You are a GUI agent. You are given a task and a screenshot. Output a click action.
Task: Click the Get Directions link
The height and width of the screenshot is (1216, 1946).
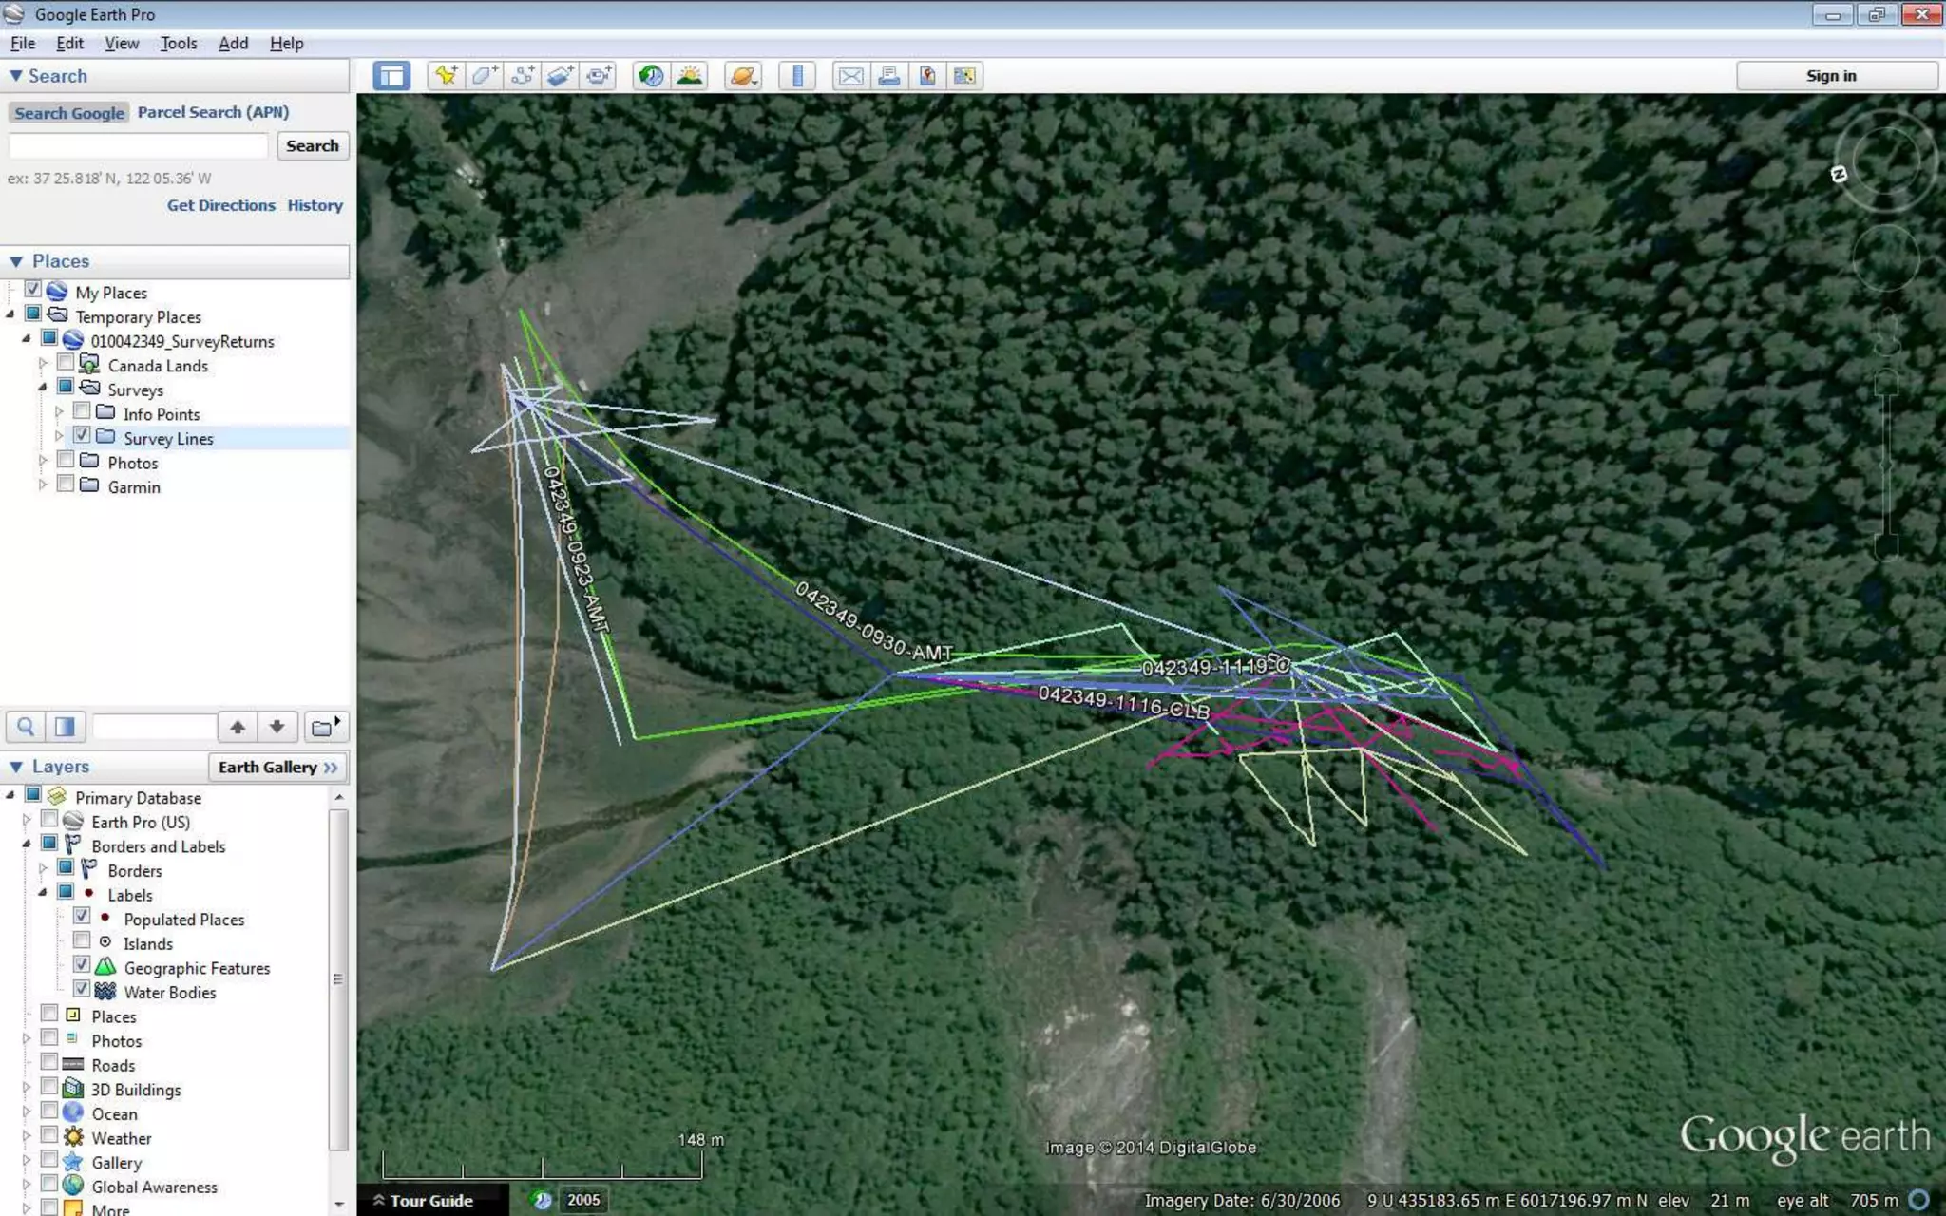click(220, 205)
